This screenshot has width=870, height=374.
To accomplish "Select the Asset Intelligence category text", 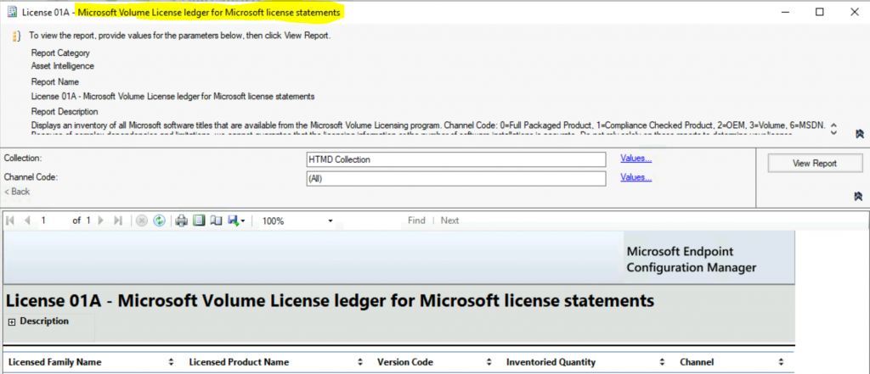I will pos(63,66).
